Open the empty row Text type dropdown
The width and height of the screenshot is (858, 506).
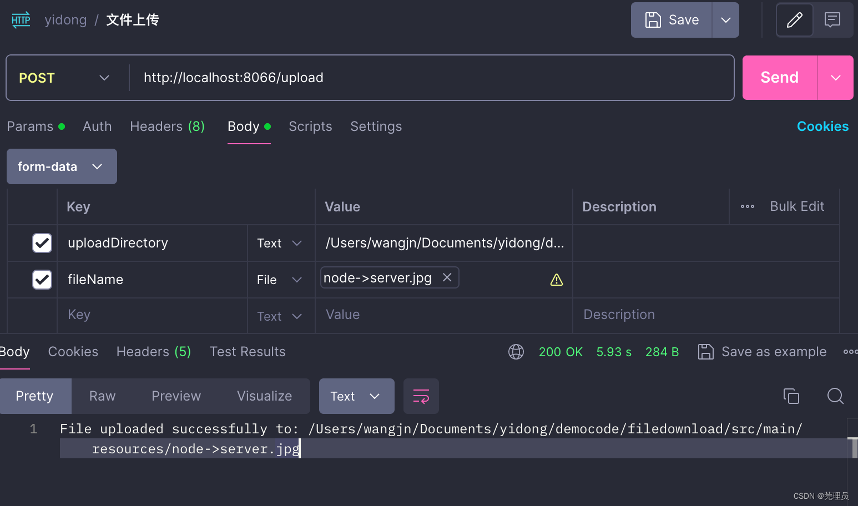[280, 316]
